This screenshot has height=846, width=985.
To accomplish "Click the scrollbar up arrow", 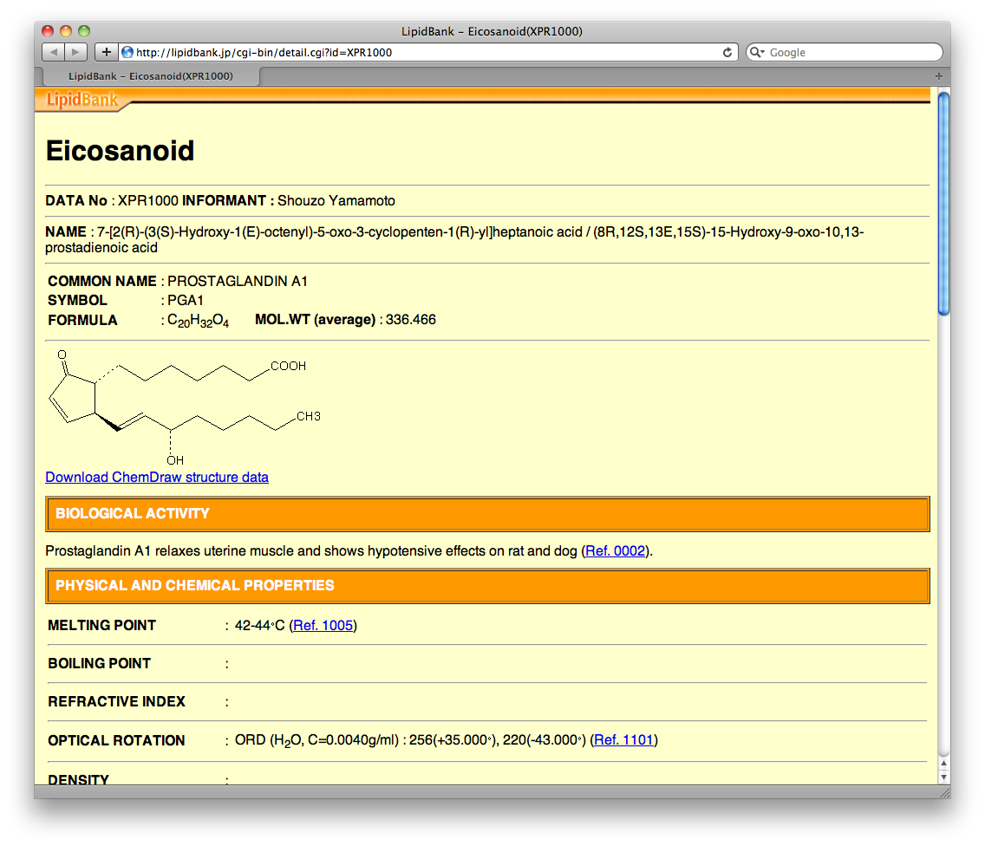I will pyautogui.click(x=943, y=763).
